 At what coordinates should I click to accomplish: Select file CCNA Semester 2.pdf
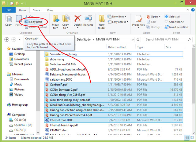click(x=114, y=90)
